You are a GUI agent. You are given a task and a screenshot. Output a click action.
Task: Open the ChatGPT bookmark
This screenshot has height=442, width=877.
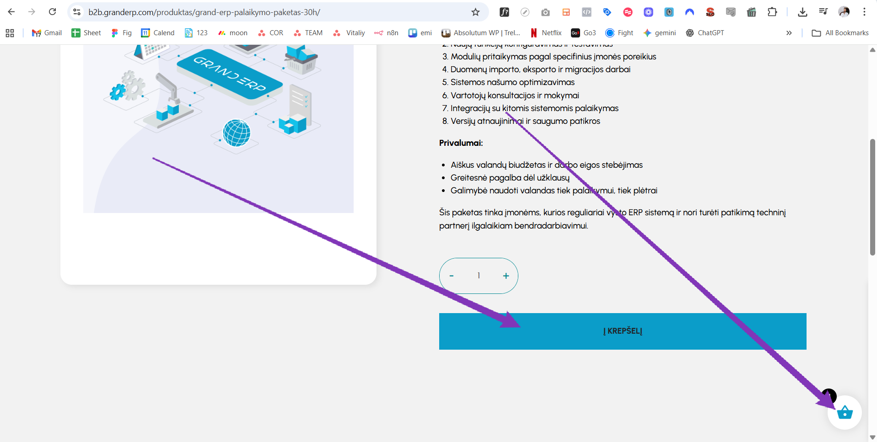coord(705,33)
